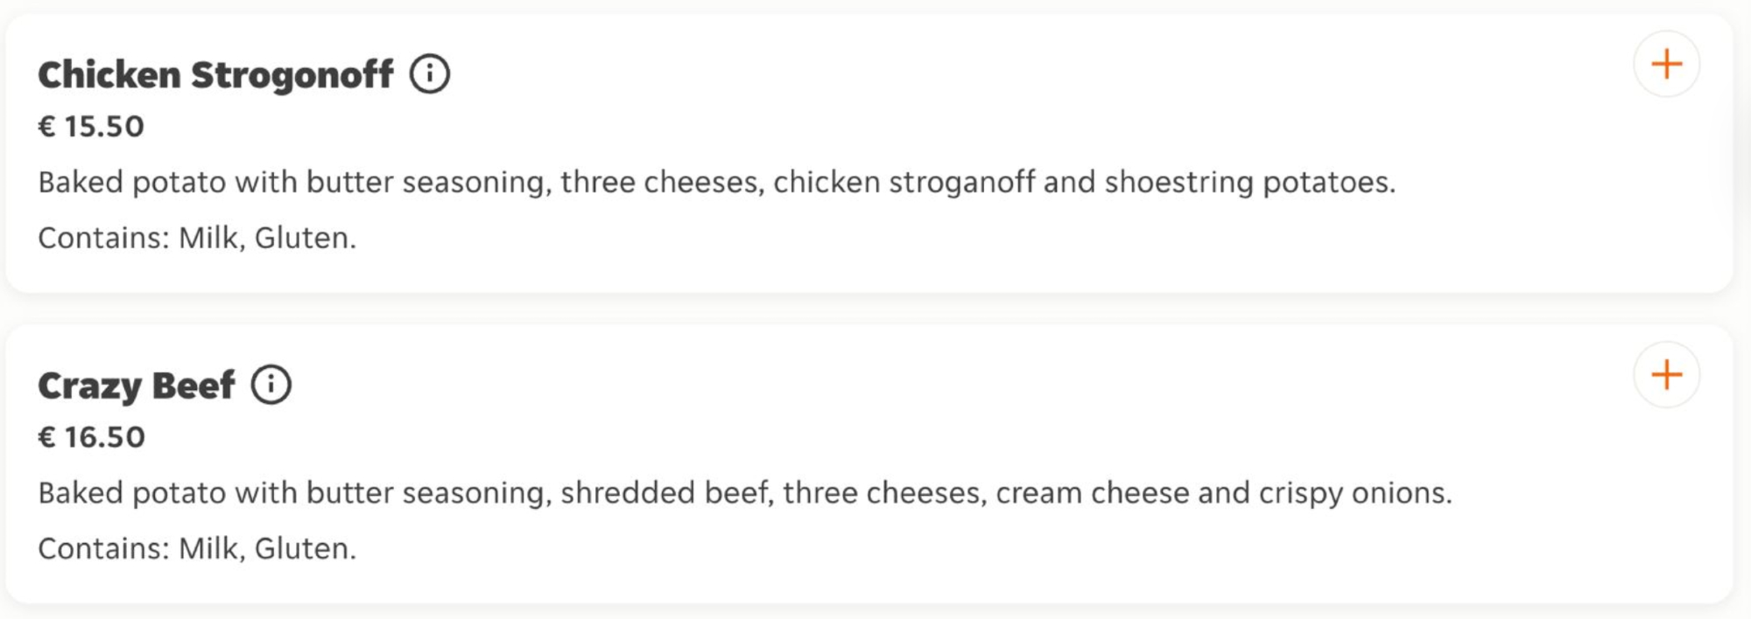Click "Milk" in the Crazy Beef allergens
1751x619 pixels.
(209, 548)
